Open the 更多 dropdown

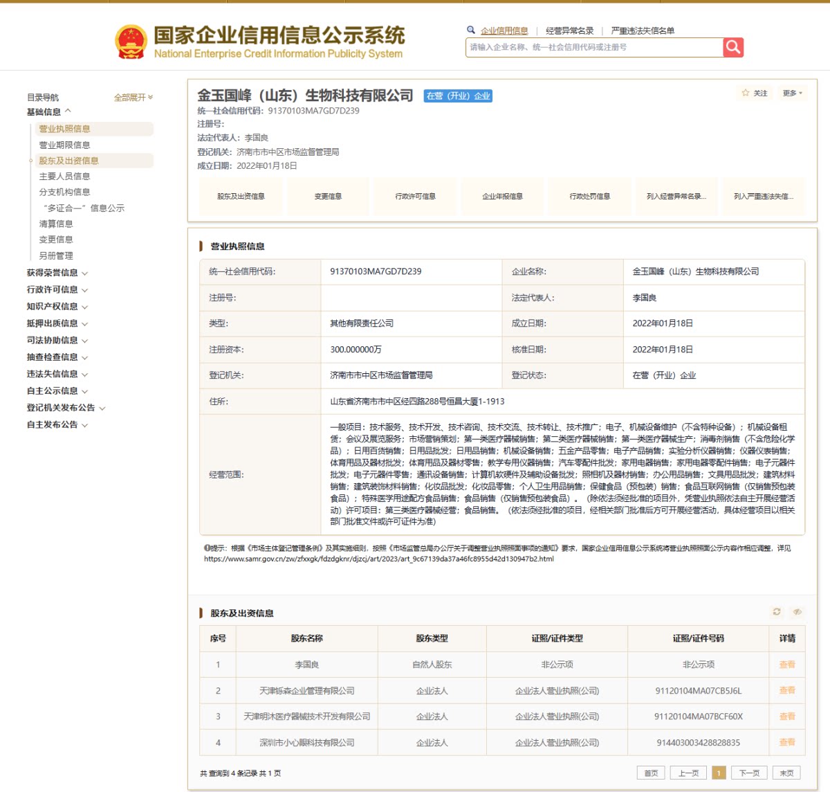click(x=793, y=93)
